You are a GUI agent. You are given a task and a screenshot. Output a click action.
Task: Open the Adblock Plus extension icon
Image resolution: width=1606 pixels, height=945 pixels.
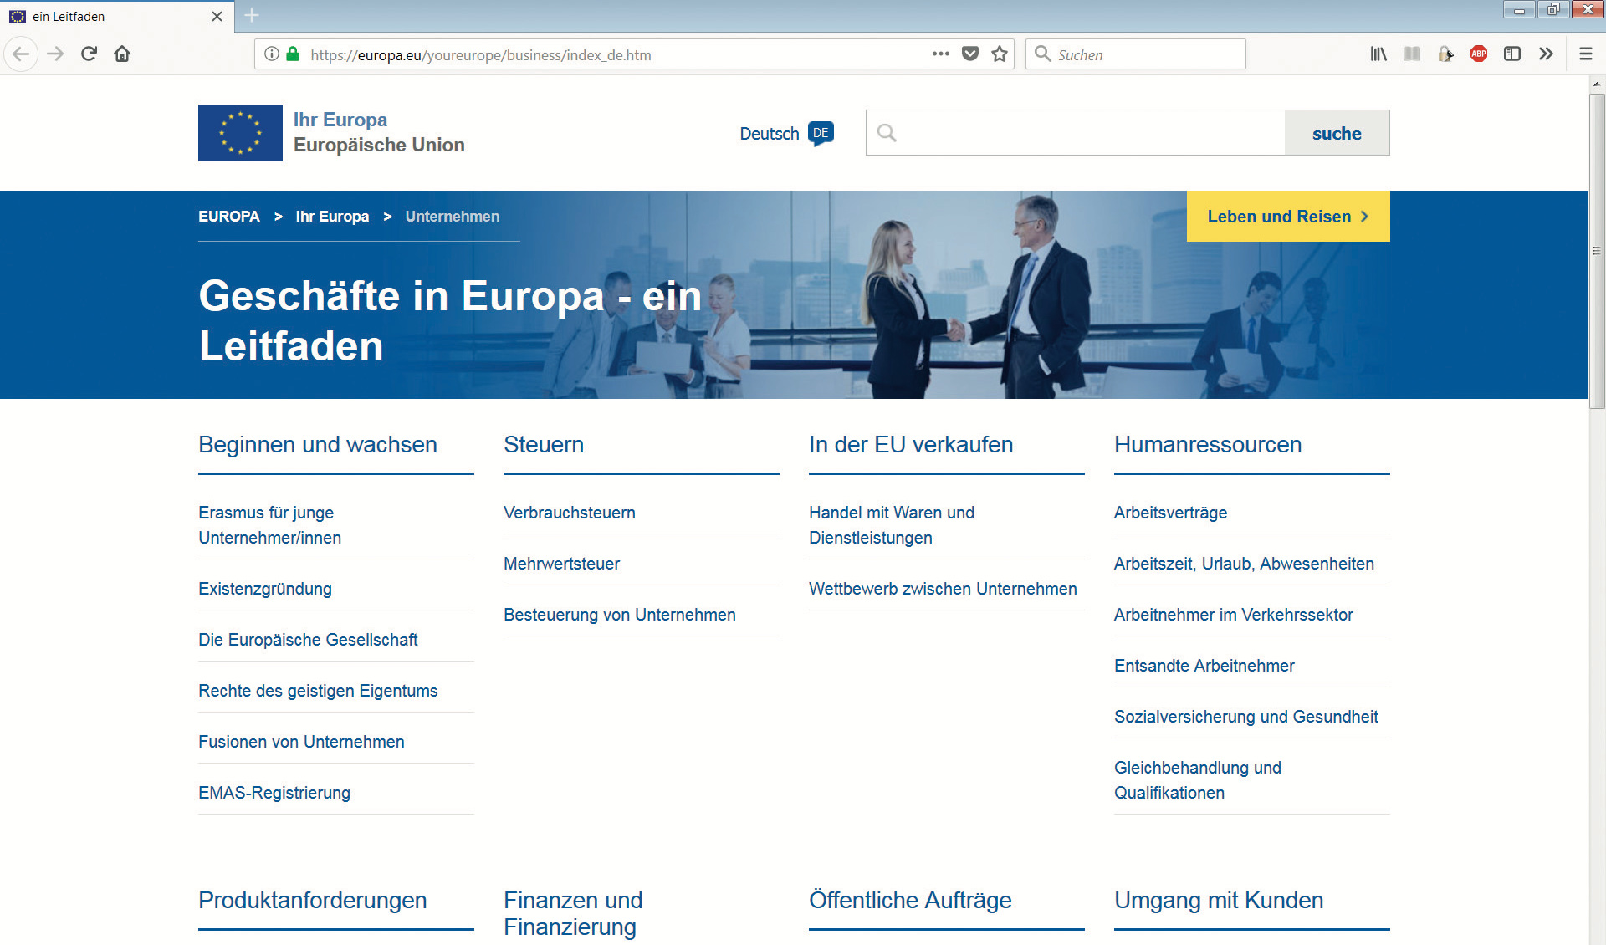pyautogui.click(x=1479, y=54)
